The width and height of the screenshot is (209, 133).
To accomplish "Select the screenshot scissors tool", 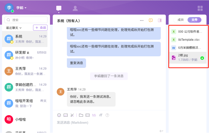I will [72, 115].
